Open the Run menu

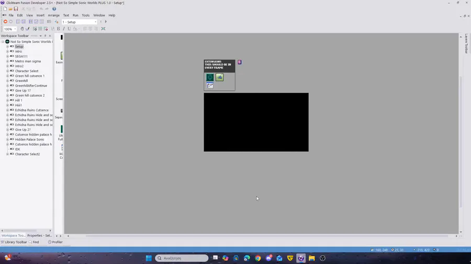tap(75, 15)
